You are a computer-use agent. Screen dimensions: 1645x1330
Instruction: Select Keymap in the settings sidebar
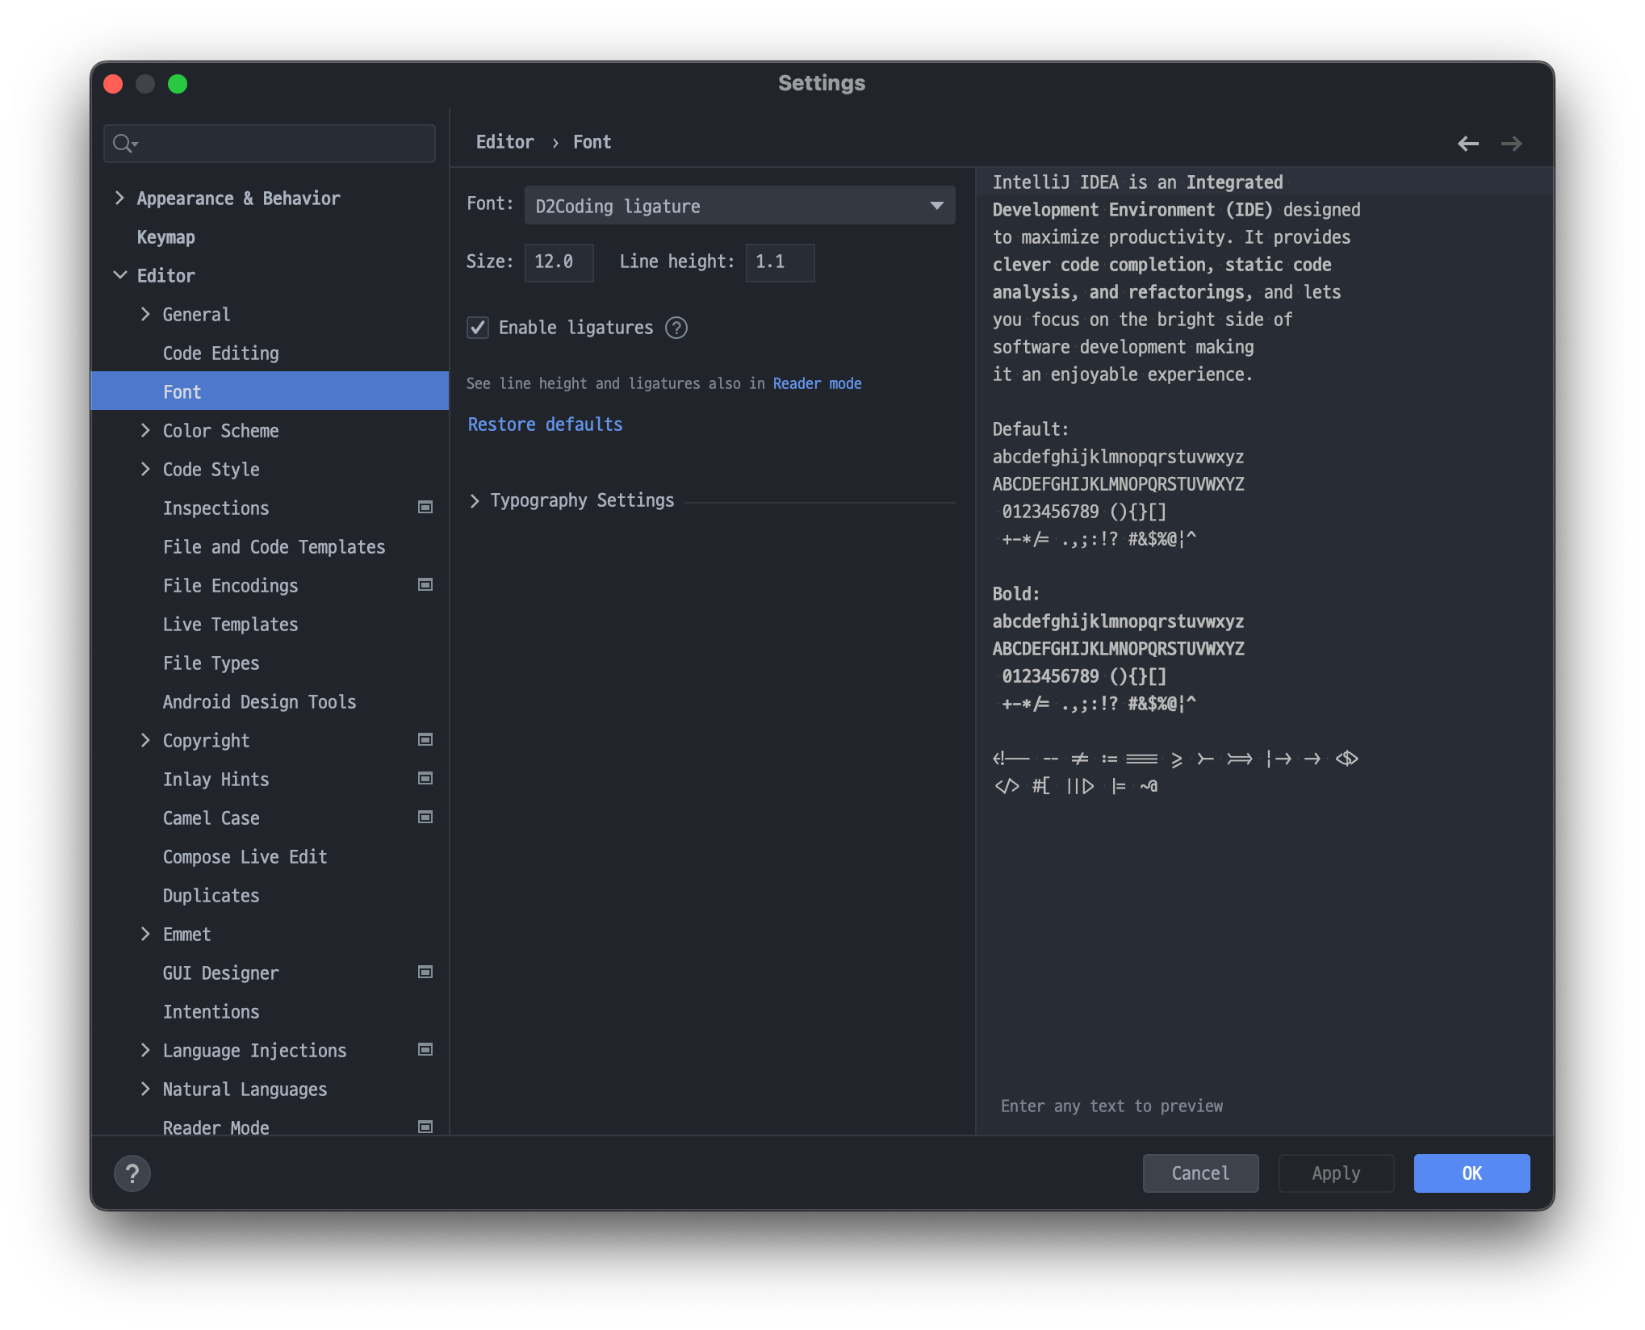pyautogui.click(x=165, y=236)
